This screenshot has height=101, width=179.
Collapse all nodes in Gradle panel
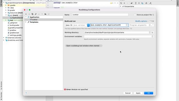coord(139,3)
